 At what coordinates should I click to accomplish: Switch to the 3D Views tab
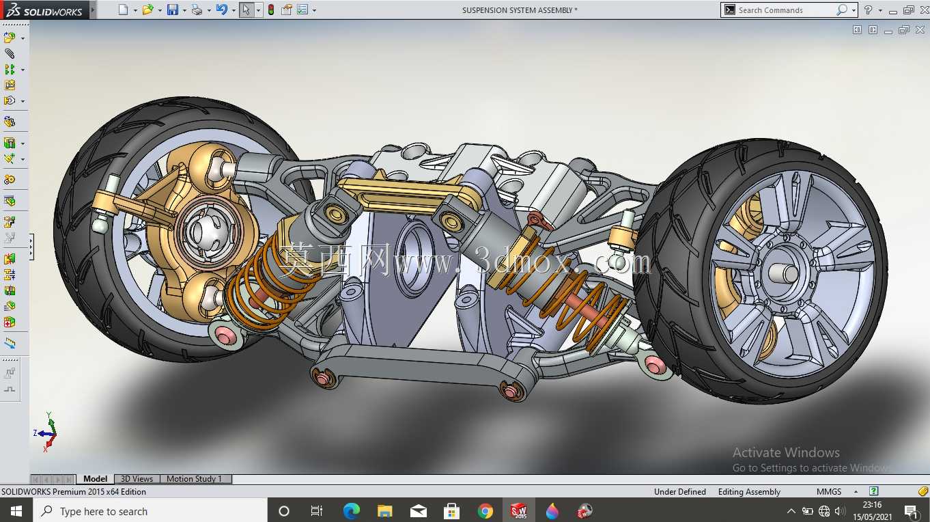(137, 479)
